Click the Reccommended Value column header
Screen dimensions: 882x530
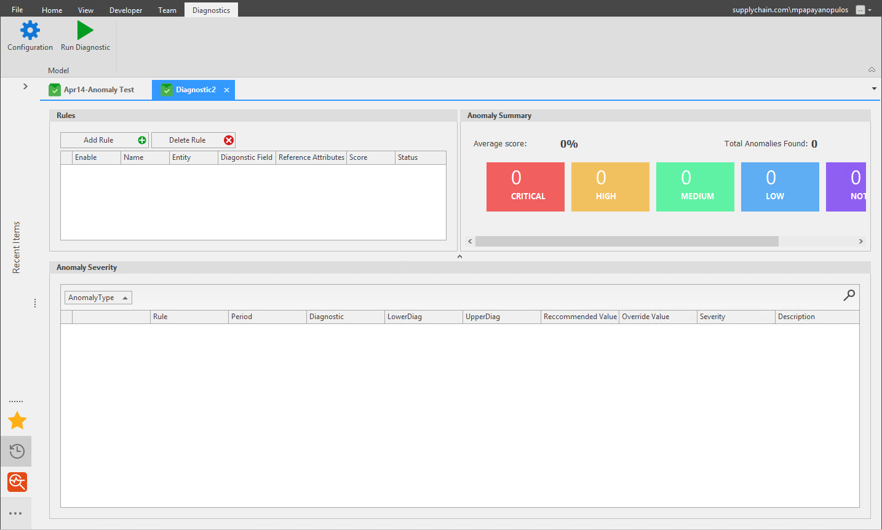click(580, 317)
